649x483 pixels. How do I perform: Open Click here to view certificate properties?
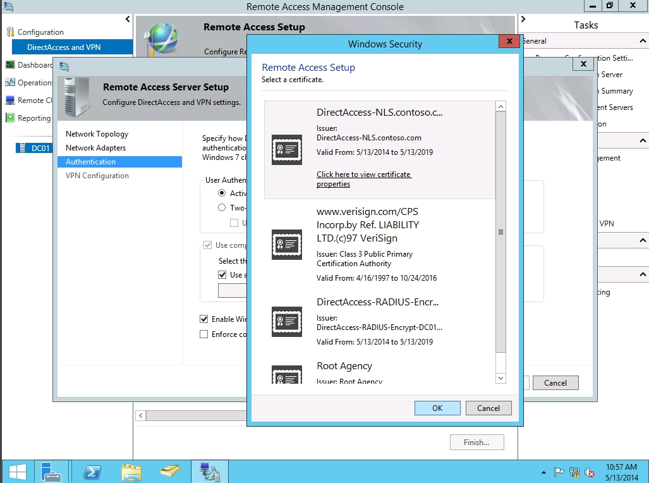(364, 179)
